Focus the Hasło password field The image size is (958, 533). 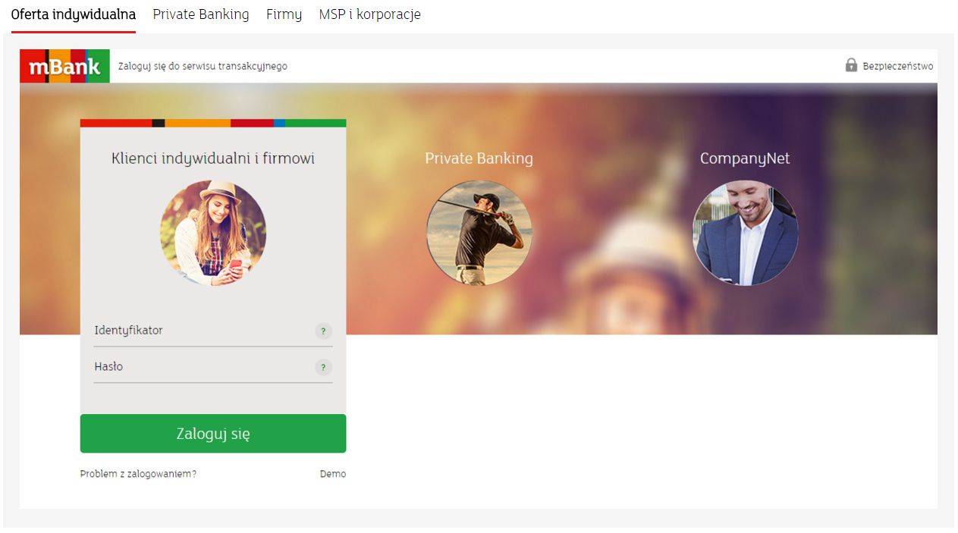201,367
